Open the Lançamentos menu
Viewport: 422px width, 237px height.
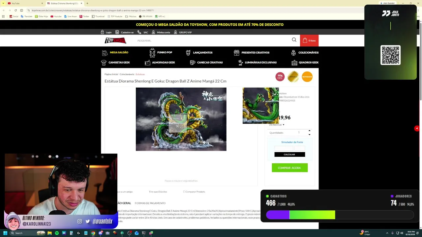(203, 53)
